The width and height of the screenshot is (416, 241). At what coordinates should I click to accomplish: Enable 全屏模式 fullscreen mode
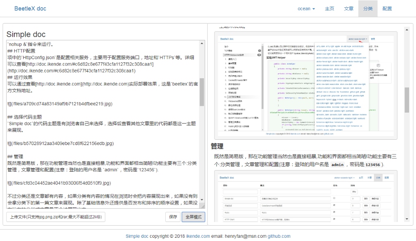(193, 217)
